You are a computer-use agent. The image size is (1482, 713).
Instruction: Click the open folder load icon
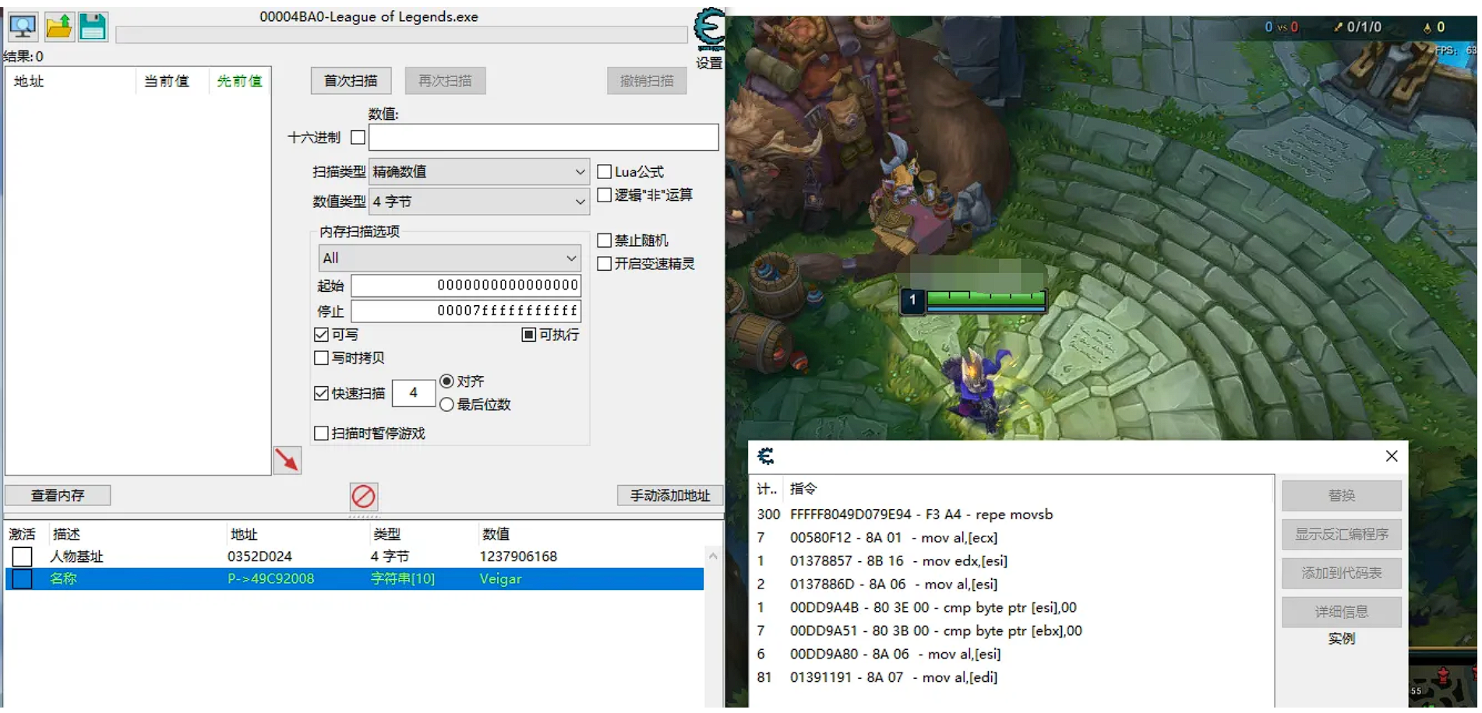pyautogui.click(x=58, y=27)
